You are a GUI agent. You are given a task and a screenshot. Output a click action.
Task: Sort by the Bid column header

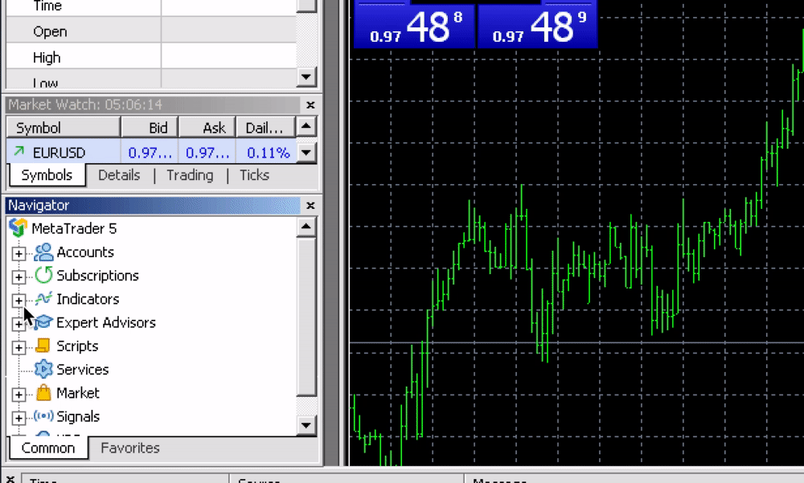[x=150, y=128]
